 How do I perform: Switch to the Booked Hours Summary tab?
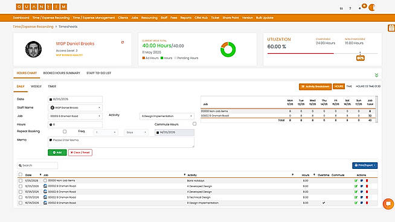click(x=62, y=73)
